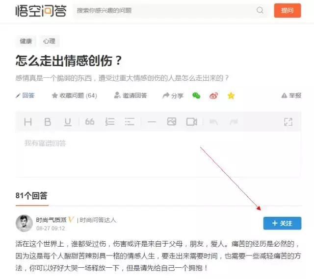Click 收藏问题 (64) to bookmark question
Image resolution: width=314 pixels, height=279 pixels.
74,95
